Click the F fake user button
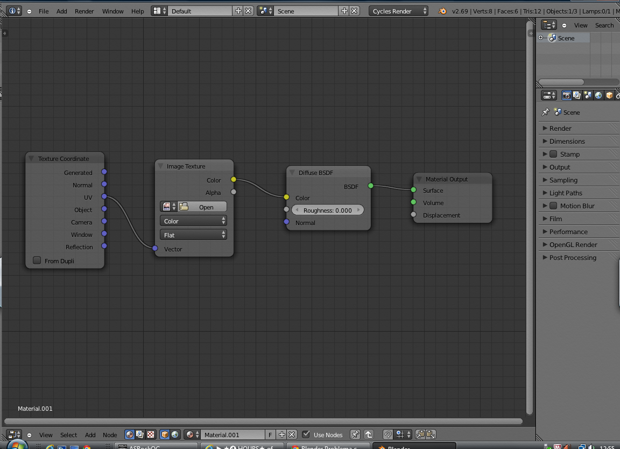 point(270,434)
